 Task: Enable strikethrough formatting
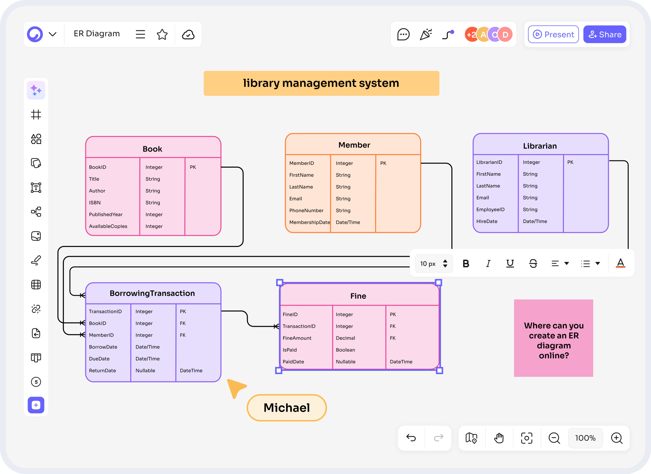point(533,263)
